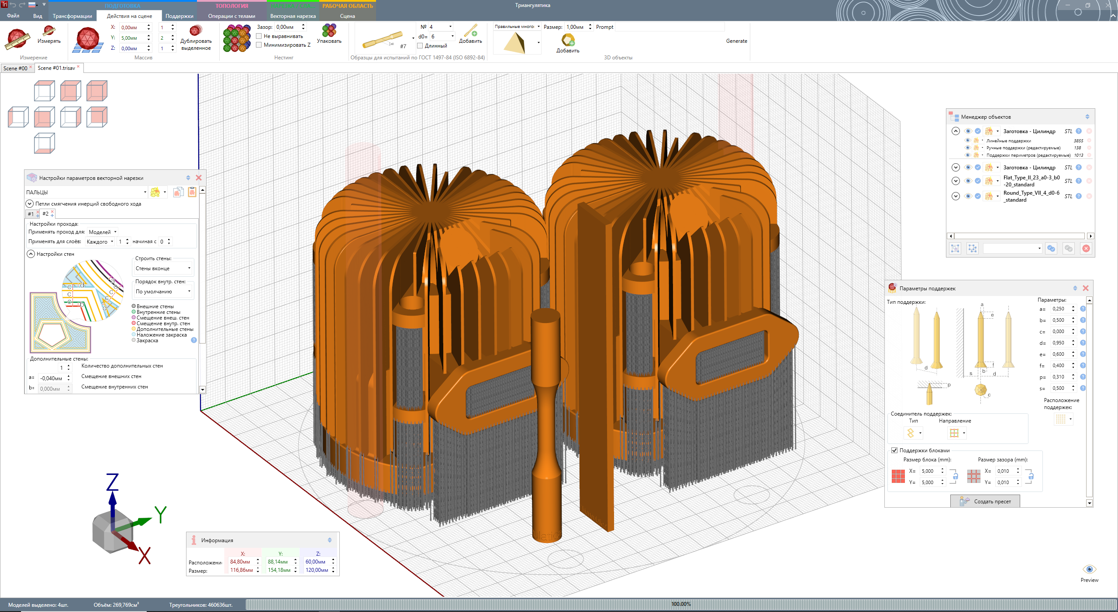Open the Массив array sphere icon
1118x612 pixels.
coord(87,39)
